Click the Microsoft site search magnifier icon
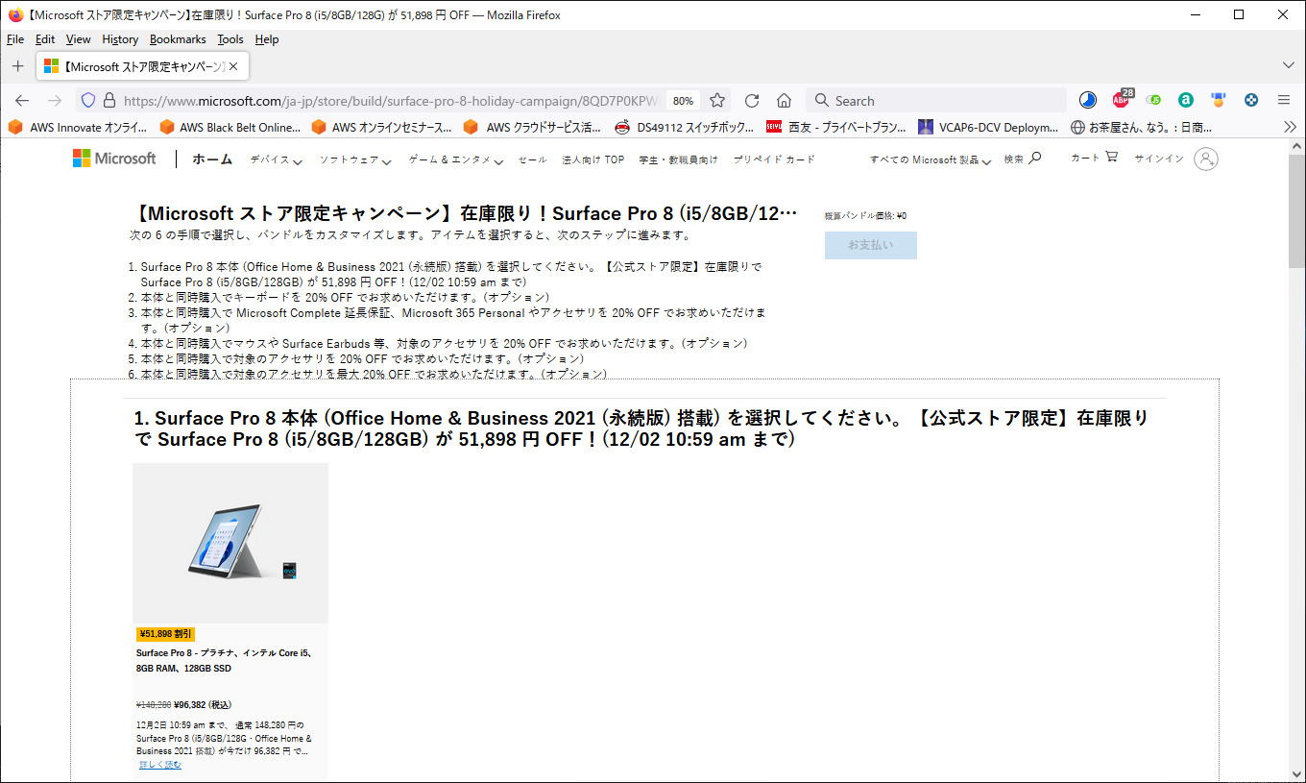 pyautogui.click(x=1034, y=159)
